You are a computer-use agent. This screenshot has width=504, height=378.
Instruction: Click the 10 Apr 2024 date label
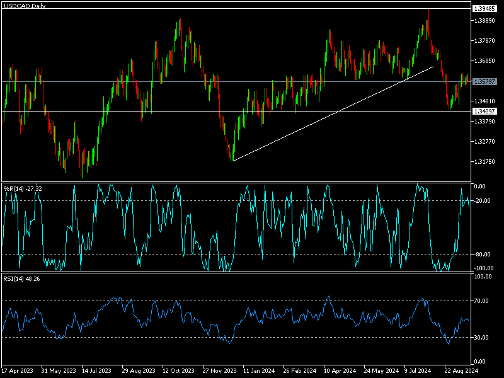tap(340, 371)
